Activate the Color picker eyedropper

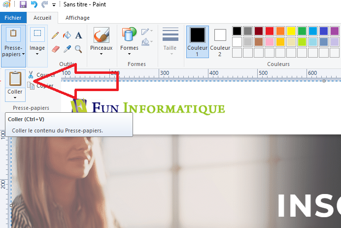pos(67,48)
